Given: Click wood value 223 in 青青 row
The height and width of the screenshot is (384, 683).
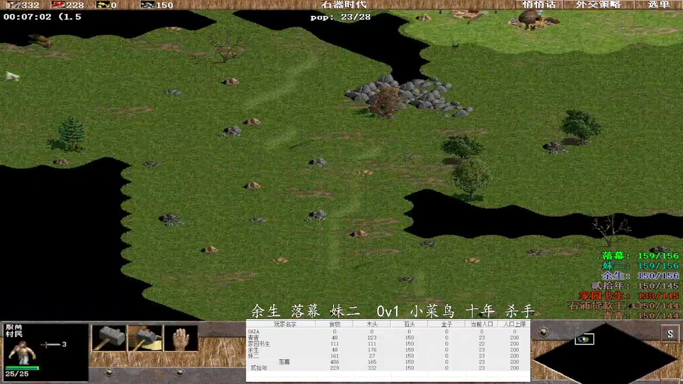Looking at the screenshot, I should coord(372,338).
